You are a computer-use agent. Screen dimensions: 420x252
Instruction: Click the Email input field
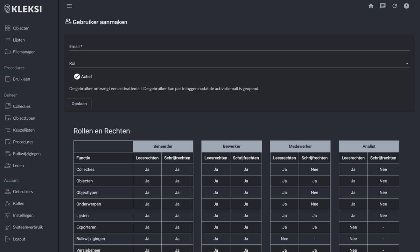pyautogui.click(x=239, y=47)
